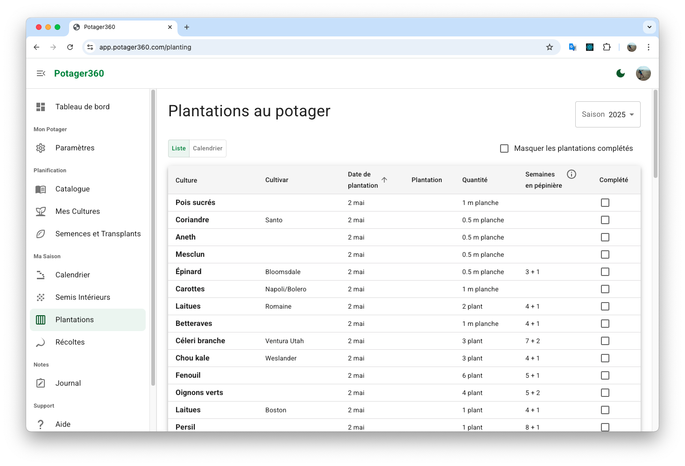Open the Journal notes icon
The height and width of the screenshot is (466, 685).
click(41, 383)
